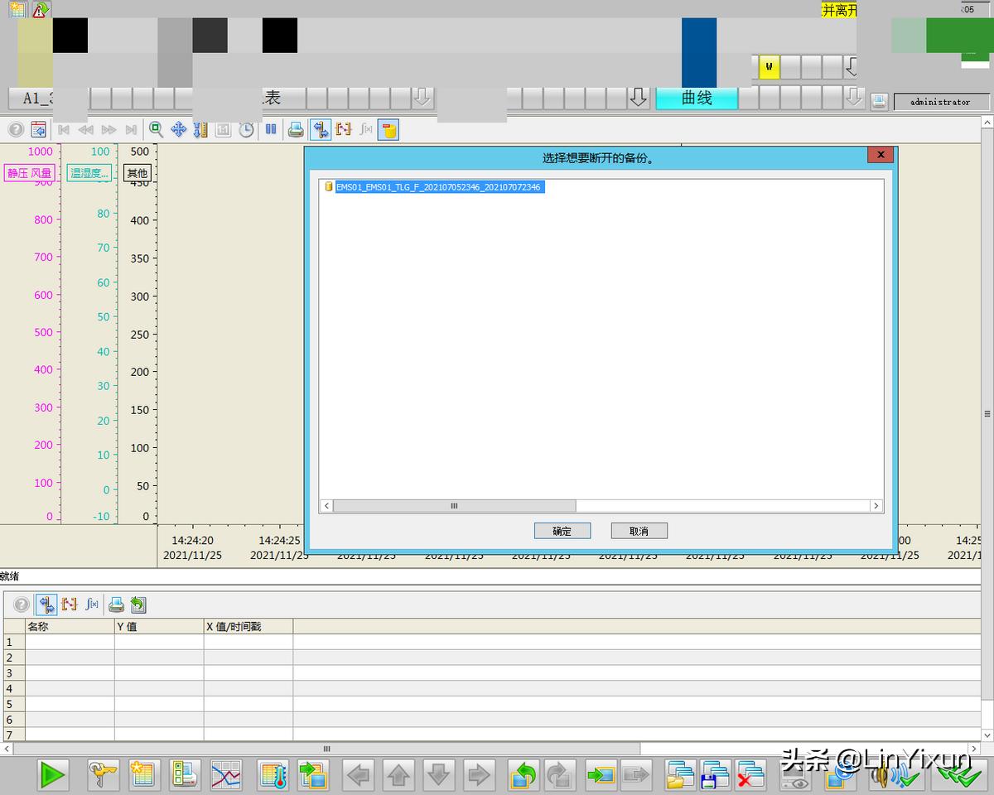The width and height of the screenshot is (994, 795).
Task: Select the move axes arrows tool
Action: 178,129
